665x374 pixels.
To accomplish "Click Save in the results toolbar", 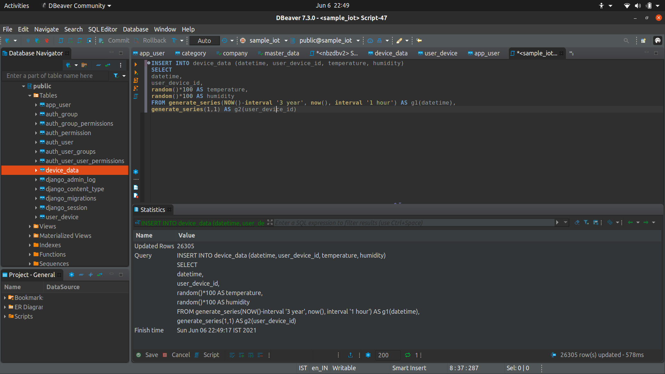I will click(x=147, y=355).
